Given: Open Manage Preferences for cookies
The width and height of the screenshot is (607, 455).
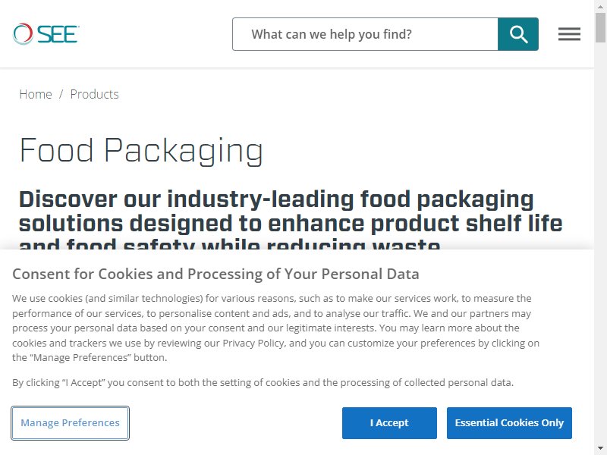Looking at the screenshot, I should 70,423.
